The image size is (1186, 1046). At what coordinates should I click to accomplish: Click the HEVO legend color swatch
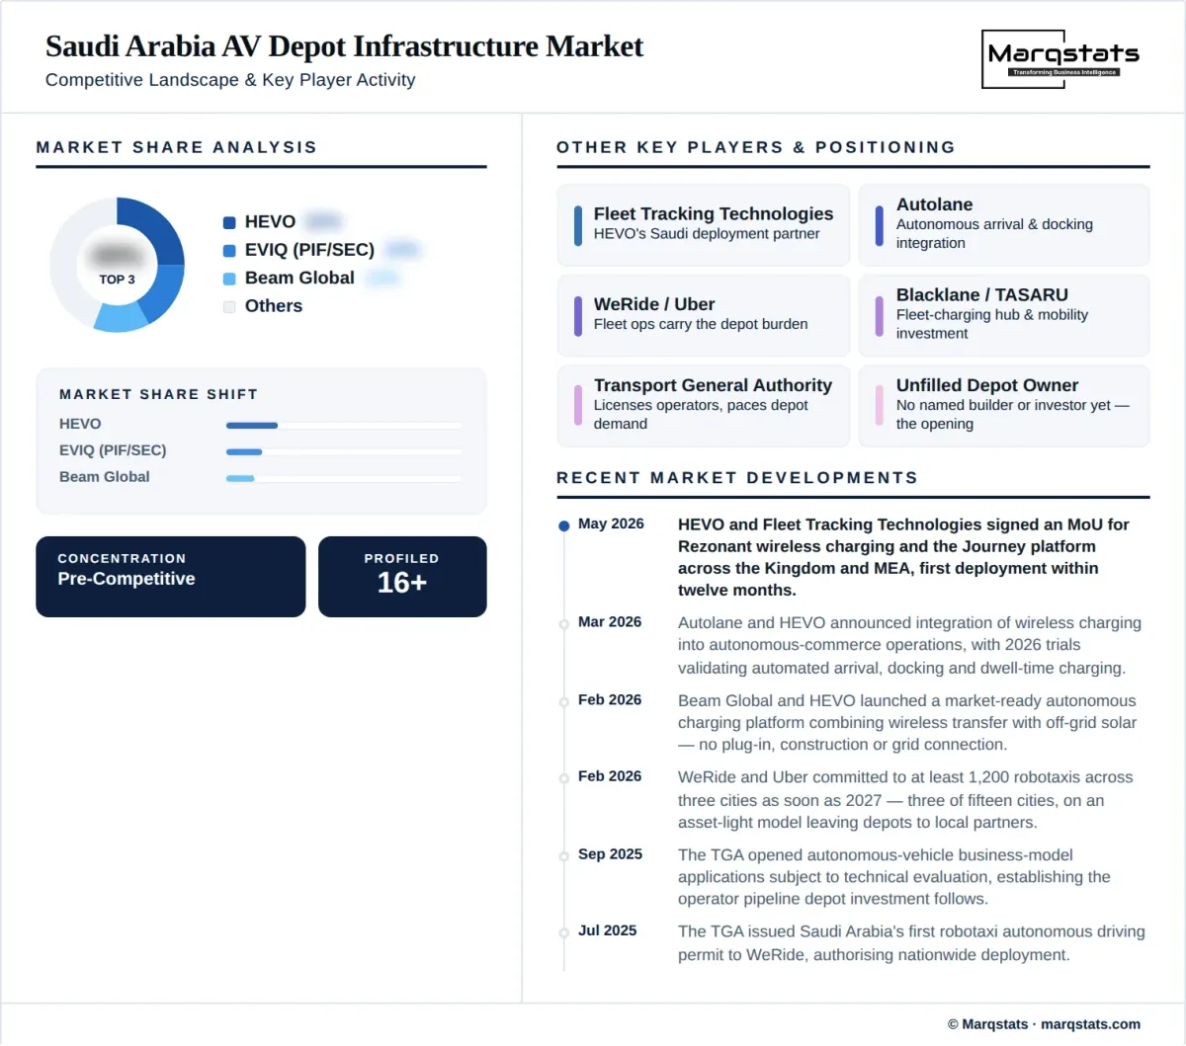pyautogui.click(x=229, y=222)
